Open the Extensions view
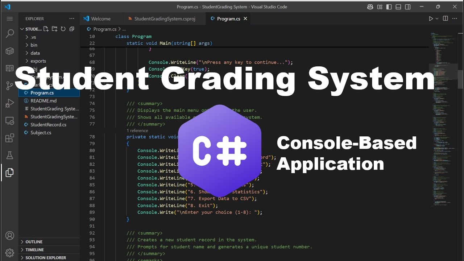Screen dimensions: 464x261 (10, 138)
